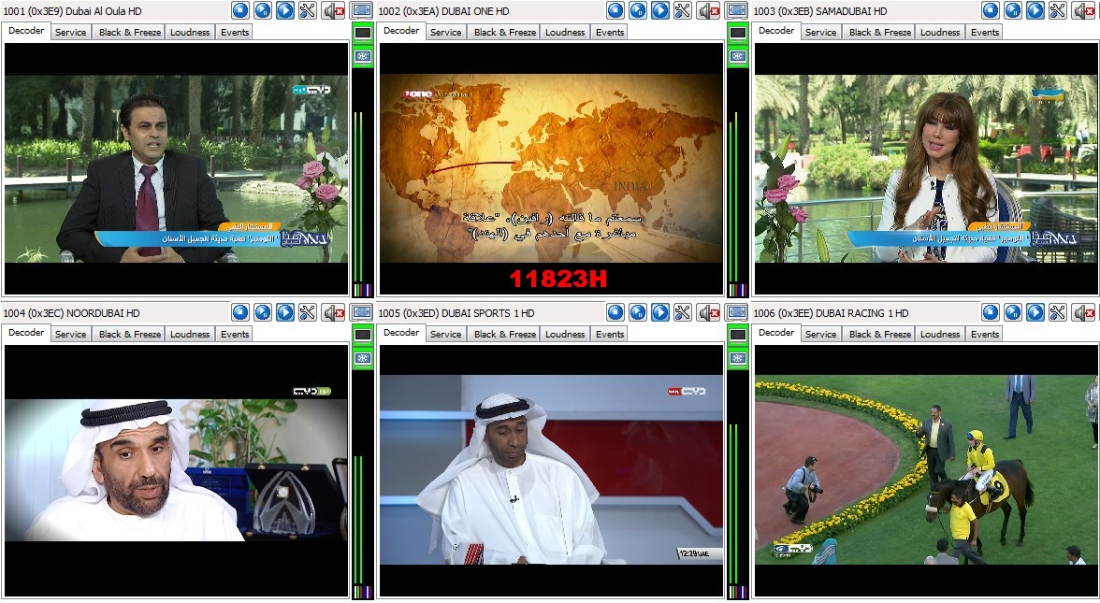Screen dimensions: 1100x603
Task: Click freeze detection indicator of Dubai Al Oula HD
Action: [x=363, y=56]
